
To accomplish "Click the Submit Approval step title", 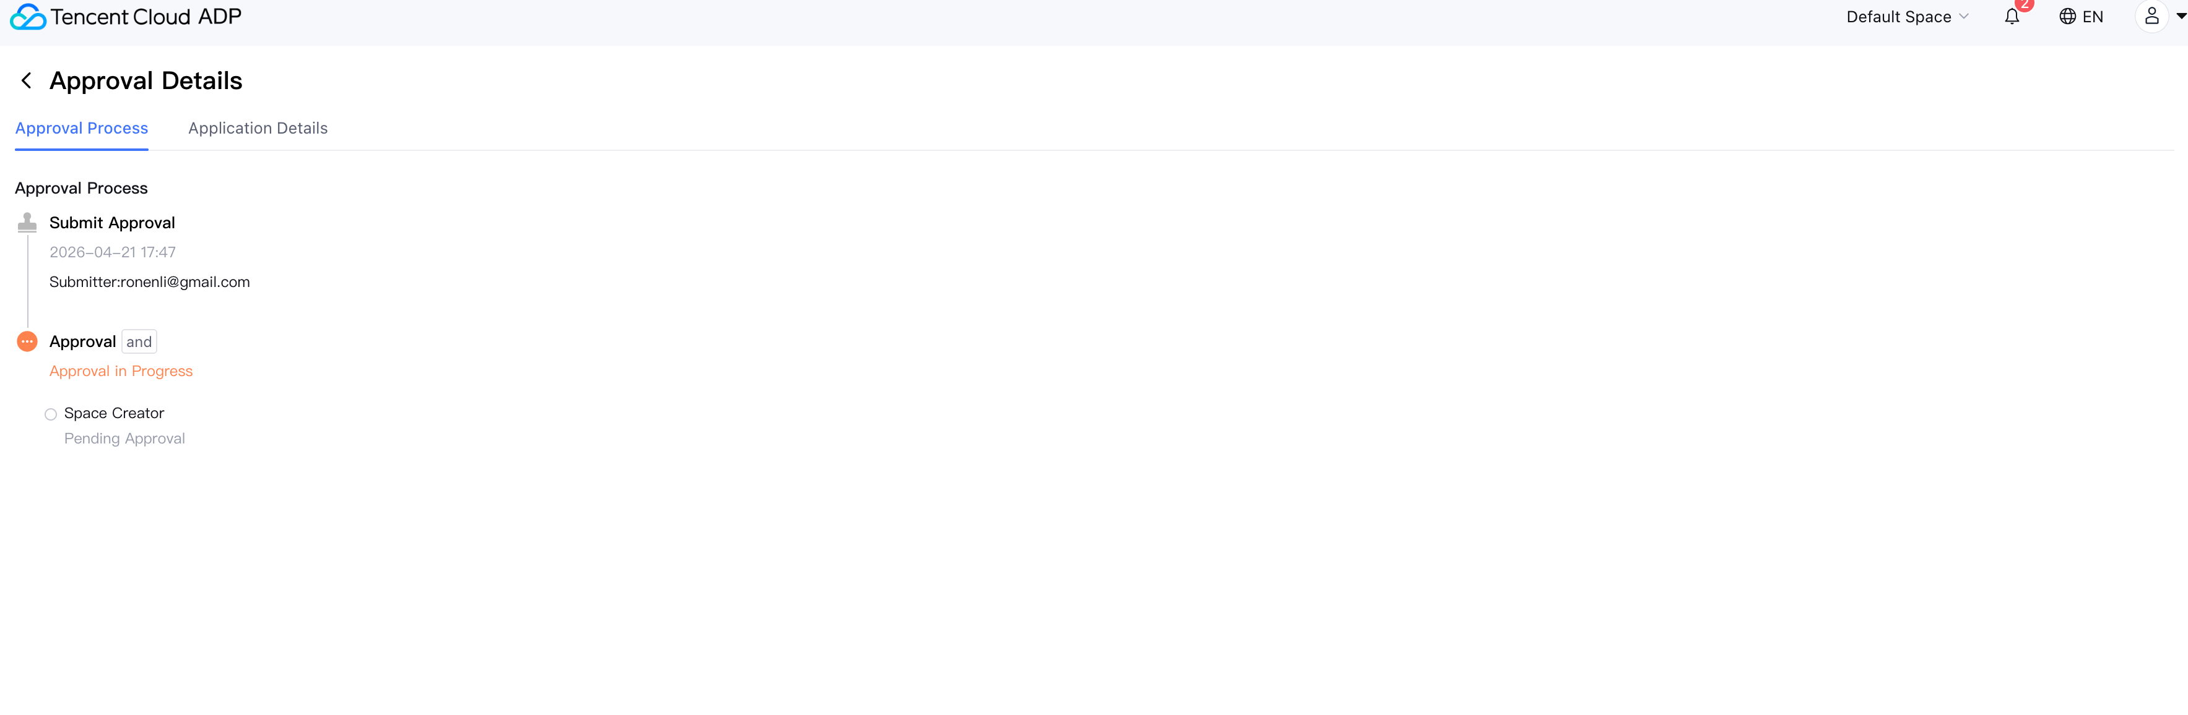I will (x=112, y=222).
